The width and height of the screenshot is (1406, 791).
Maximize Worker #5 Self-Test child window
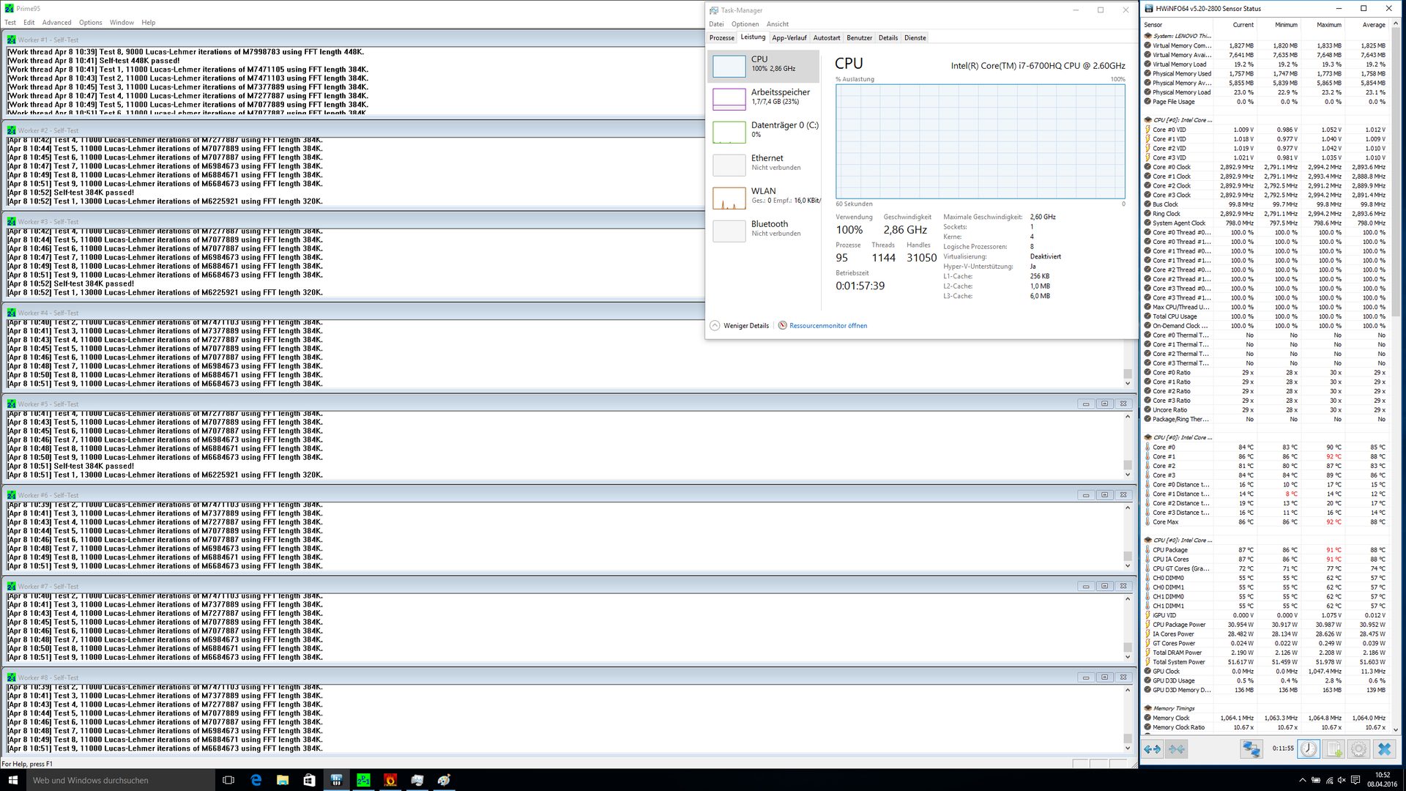pos(1104,404)
